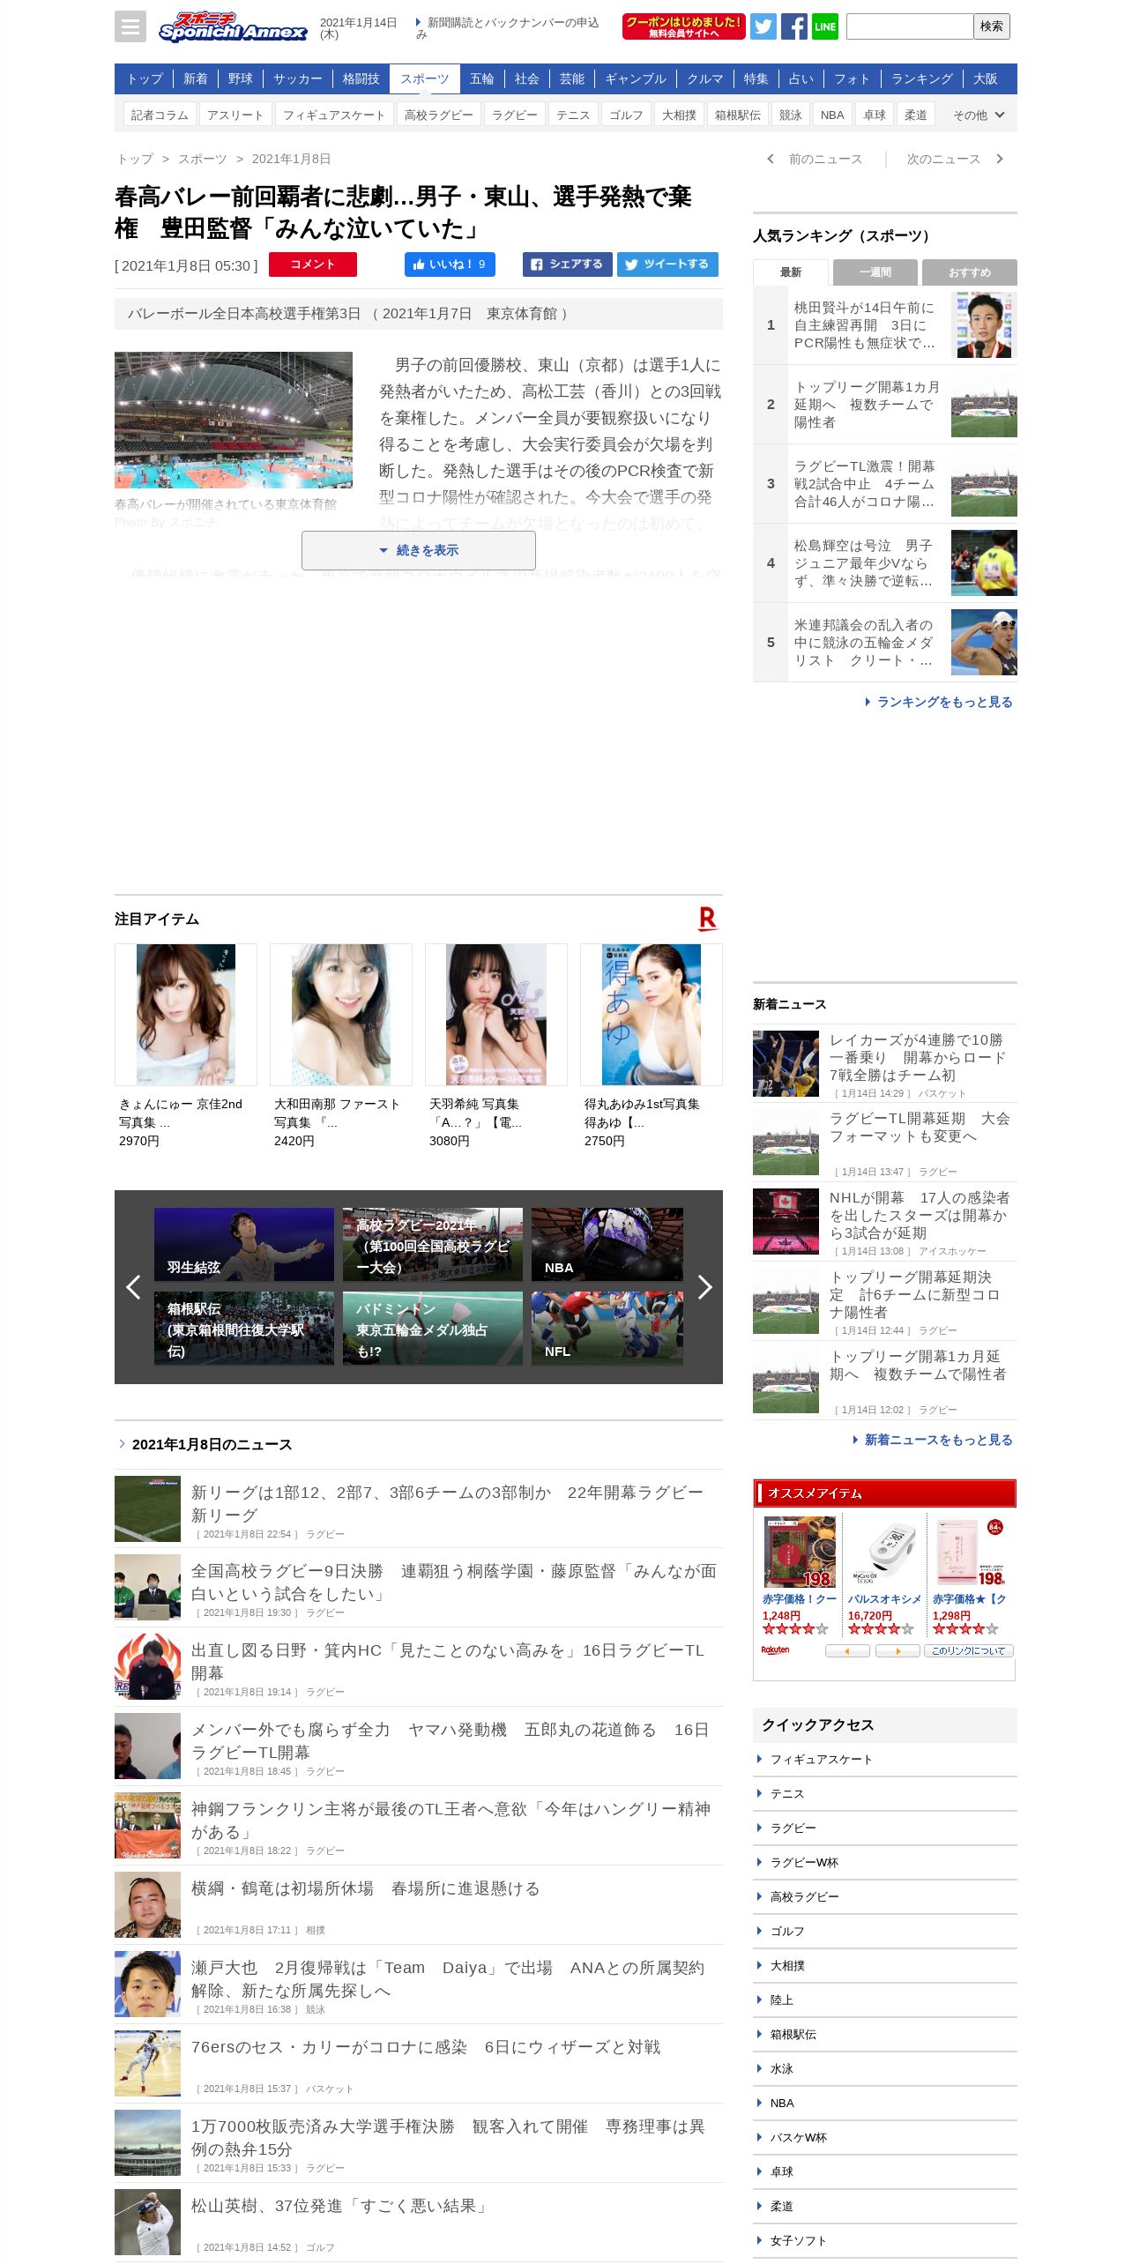Click the Facebook いいね like button
The image size is (1132, 2264).
click(x=450, y=264)
